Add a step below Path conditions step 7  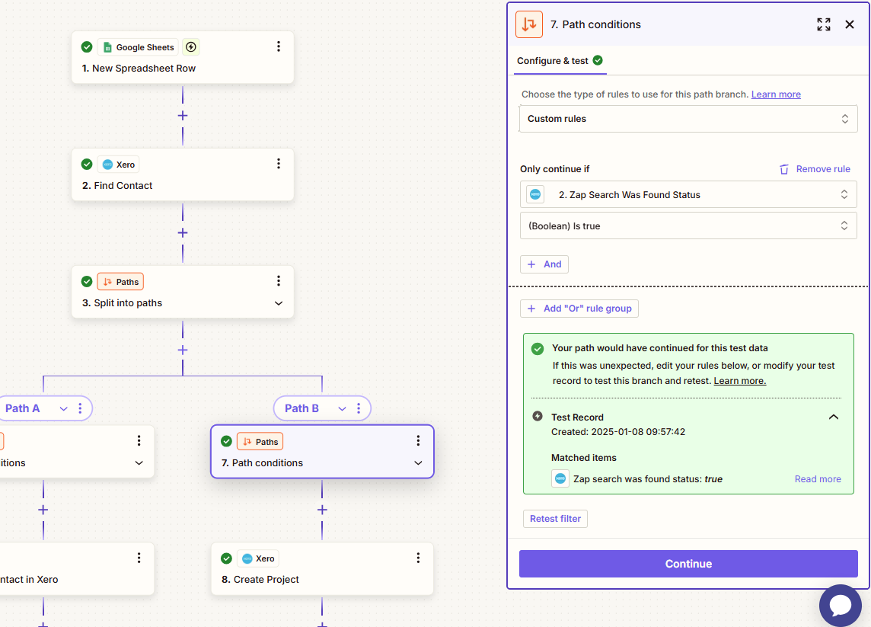point(322,510)
